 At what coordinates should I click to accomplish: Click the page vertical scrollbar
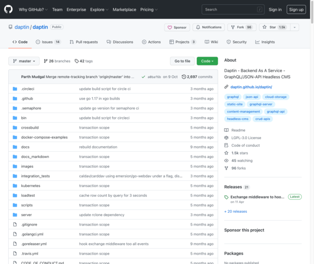coord(312,12)
